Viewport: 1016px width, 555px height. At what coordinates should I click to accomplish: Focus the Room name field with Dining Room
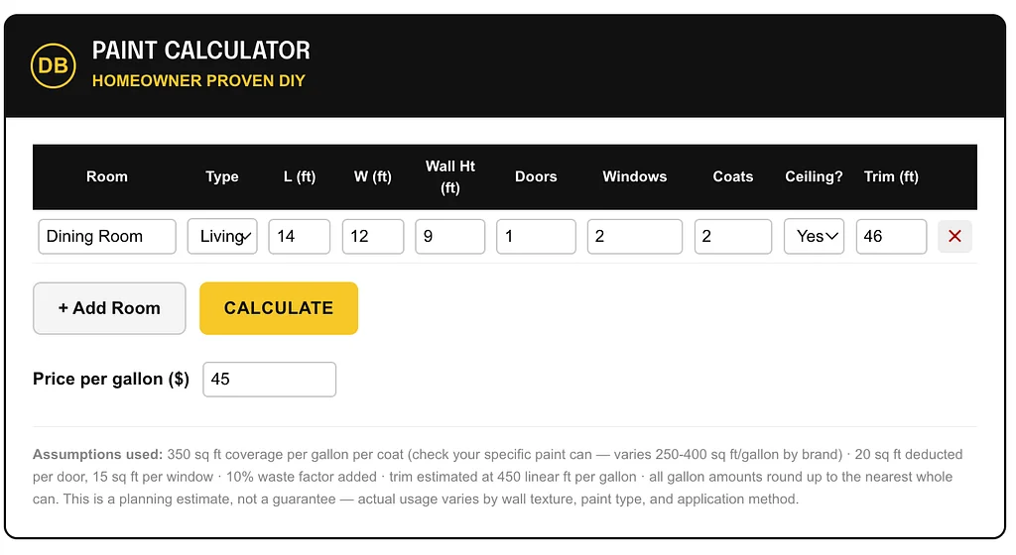[107, 236]
